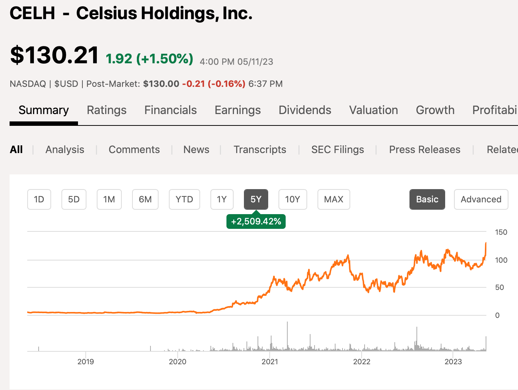The height and width of the screenshot is (390, 518).
Task: Open the Growth tab
Action: [435, 110]
